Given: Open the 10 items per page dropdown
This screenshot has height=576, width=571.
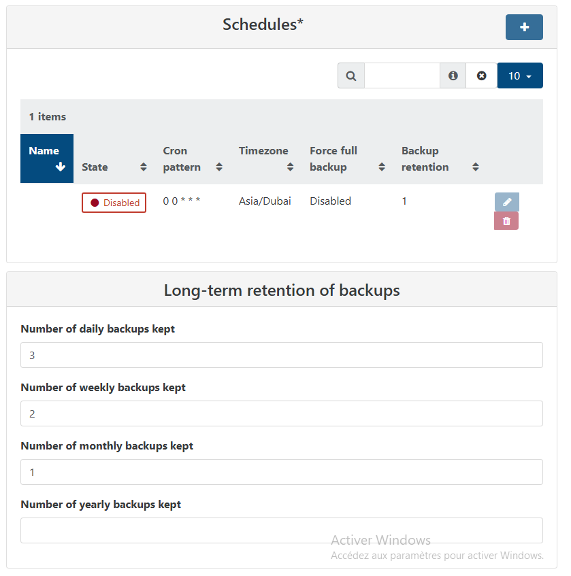Looking at the screenshot, I should click(x=520, y=75).
